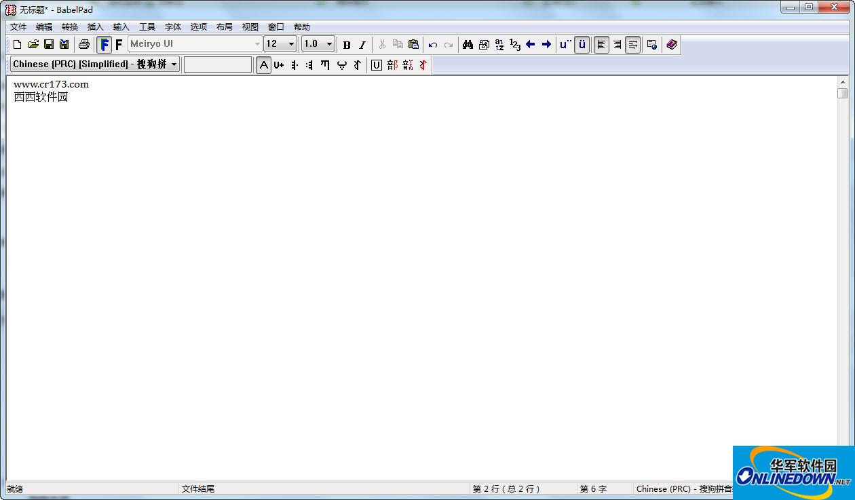Open the line spacing 1.0 dropdown
Screen dimensions: 855x500
329,44
